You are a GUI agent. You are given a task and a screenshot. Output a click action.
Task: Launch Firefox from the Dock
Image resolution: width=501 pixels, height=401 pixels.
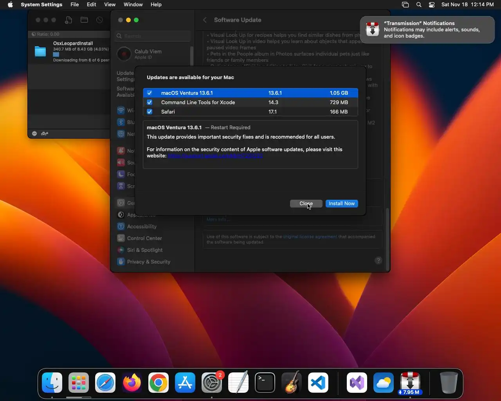point(132,383)
